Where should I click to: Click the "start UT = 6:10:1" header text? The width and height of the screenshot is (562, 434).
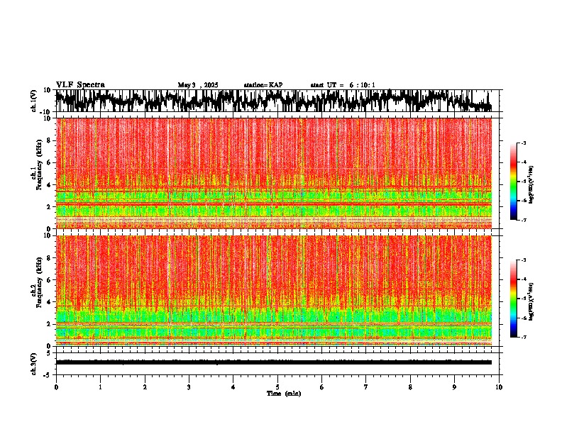pos(343,85)
